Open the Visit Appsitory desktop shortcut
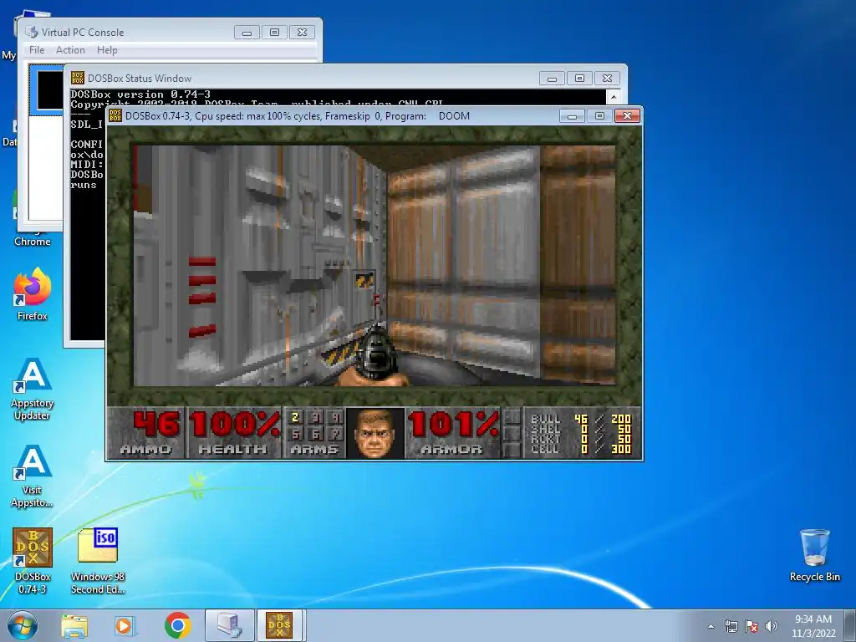Viewport: 856px width, 642px height. (x=33, y=476)
